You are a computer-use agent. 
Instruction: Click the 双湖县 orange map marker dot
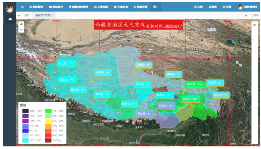[133, 74]
